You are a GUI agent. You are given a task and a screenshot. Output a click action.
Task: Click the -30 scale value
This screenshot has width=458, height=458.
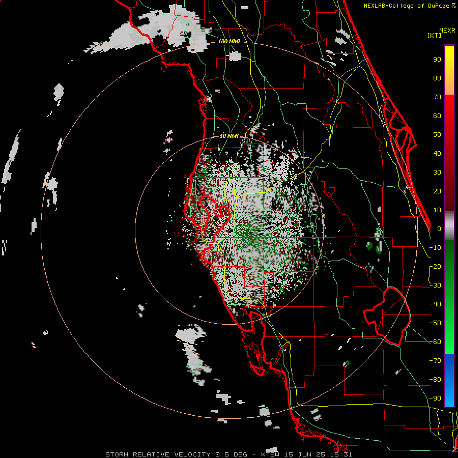coord(435,285)
